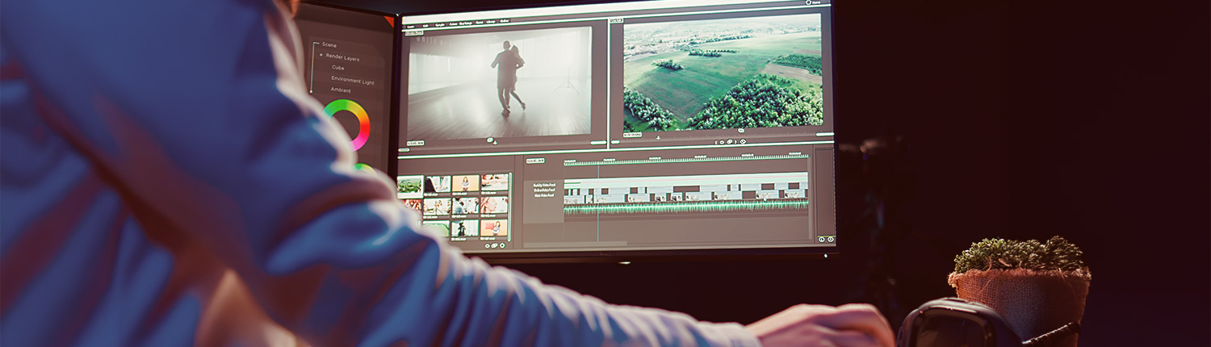Select the Scene root item
The image size is (1211, 347).
(x=329, y=45)
